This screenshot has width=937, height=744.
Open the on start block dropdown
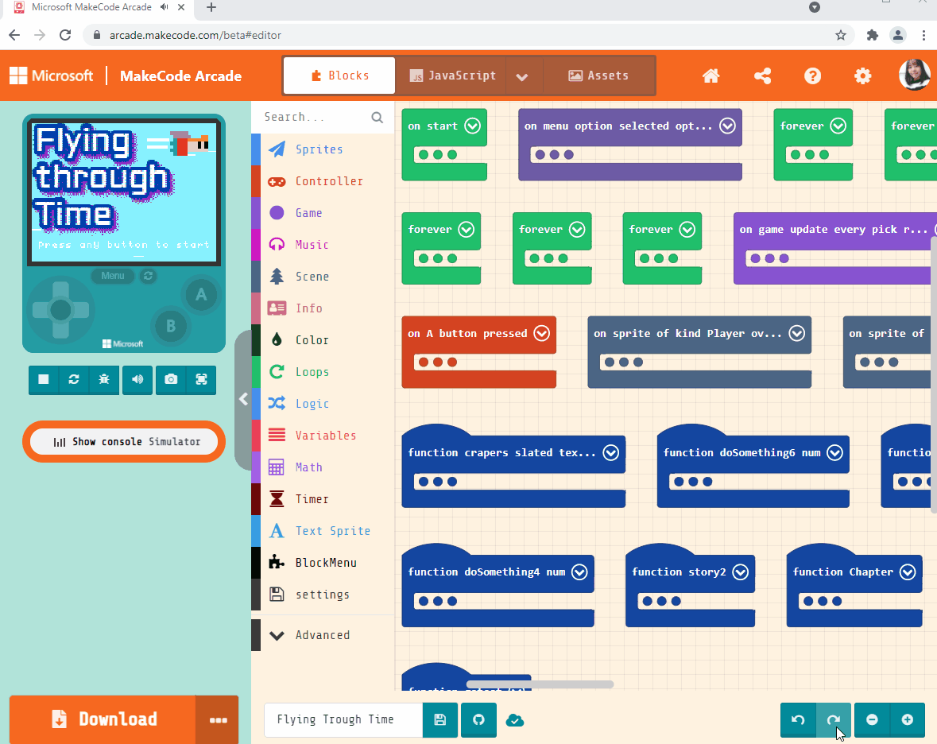click(x=472, y=126)
